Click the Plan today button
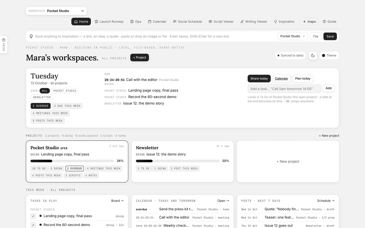The height and width of the screenshot is (228, 365). tap(303, 79)
